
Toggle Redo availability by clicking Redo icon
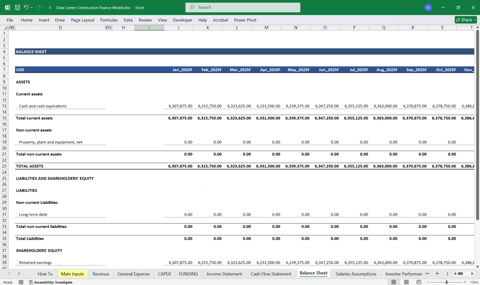click(37, 7)
